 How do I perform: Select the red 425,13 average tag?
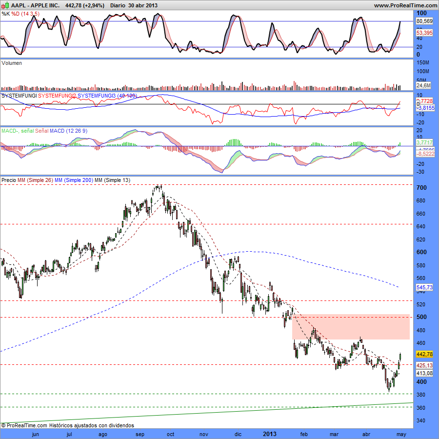[424, 365]
